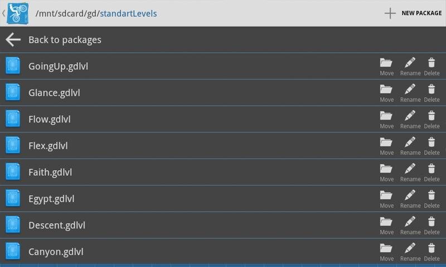
Task: Click the app bike icon in header
Action: (x=17, y=13)
